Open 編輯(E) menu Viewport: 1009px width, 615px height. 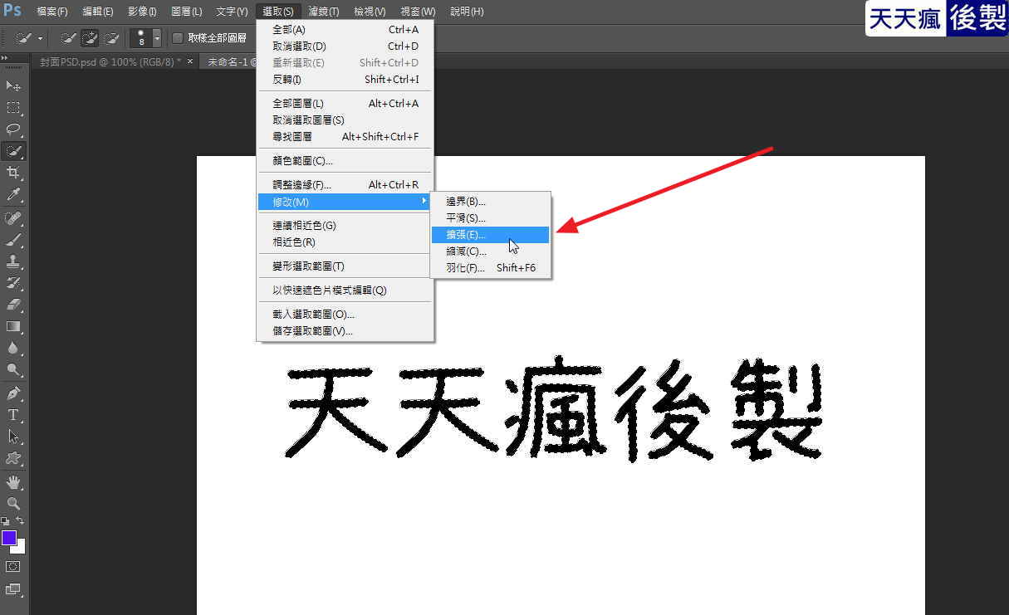pyautogui.click(x=98, y=12)
